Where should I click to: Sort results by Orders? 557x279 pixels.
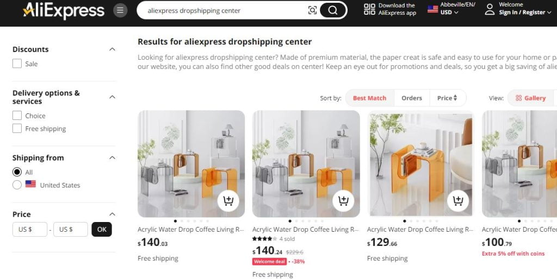412,98
